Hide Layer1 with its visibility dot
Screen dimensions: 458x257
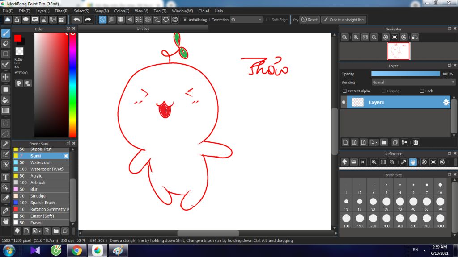(343, 102)
